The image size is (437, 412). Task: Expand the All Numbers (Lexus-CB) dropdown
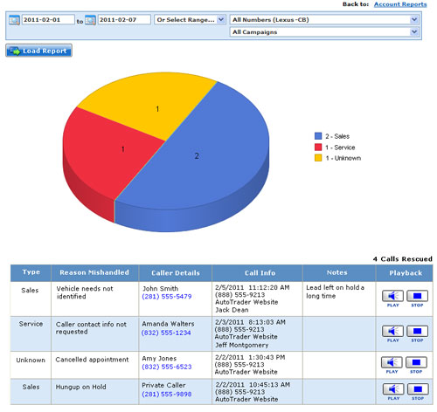pyautogui.click(x=324, y=20)
